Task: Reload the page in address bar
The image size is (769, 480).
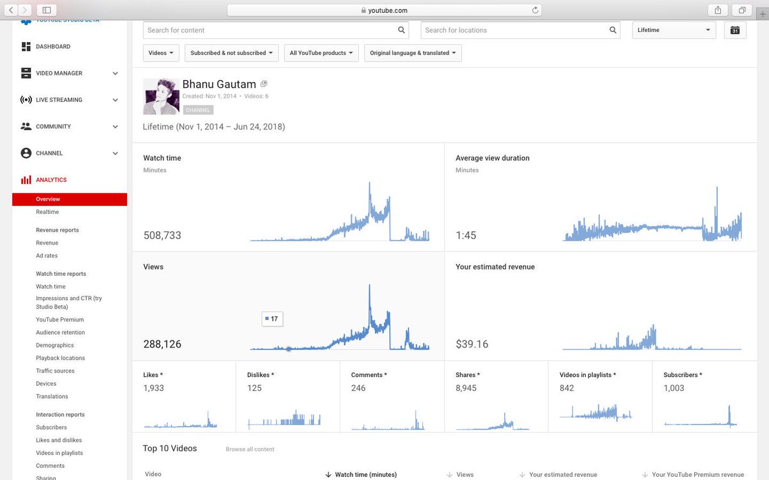Action: coord(535,10)
